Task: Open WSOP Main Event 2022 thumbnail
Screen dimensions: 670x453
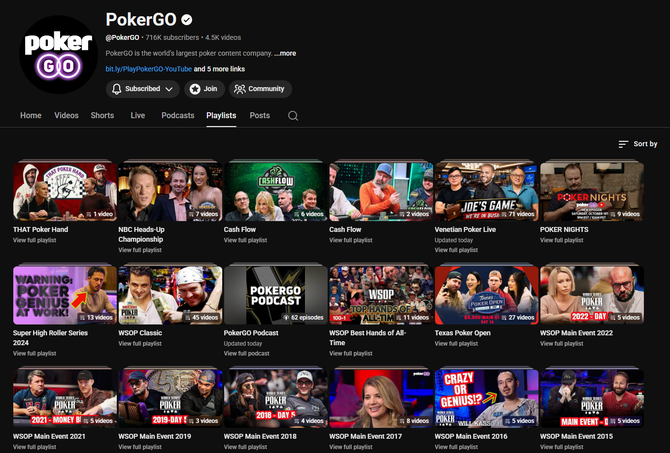Action: (x=592, y=295)
